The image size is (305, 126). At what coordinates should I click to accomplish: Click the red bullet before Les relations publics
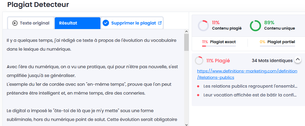click(x=198, y=86)
